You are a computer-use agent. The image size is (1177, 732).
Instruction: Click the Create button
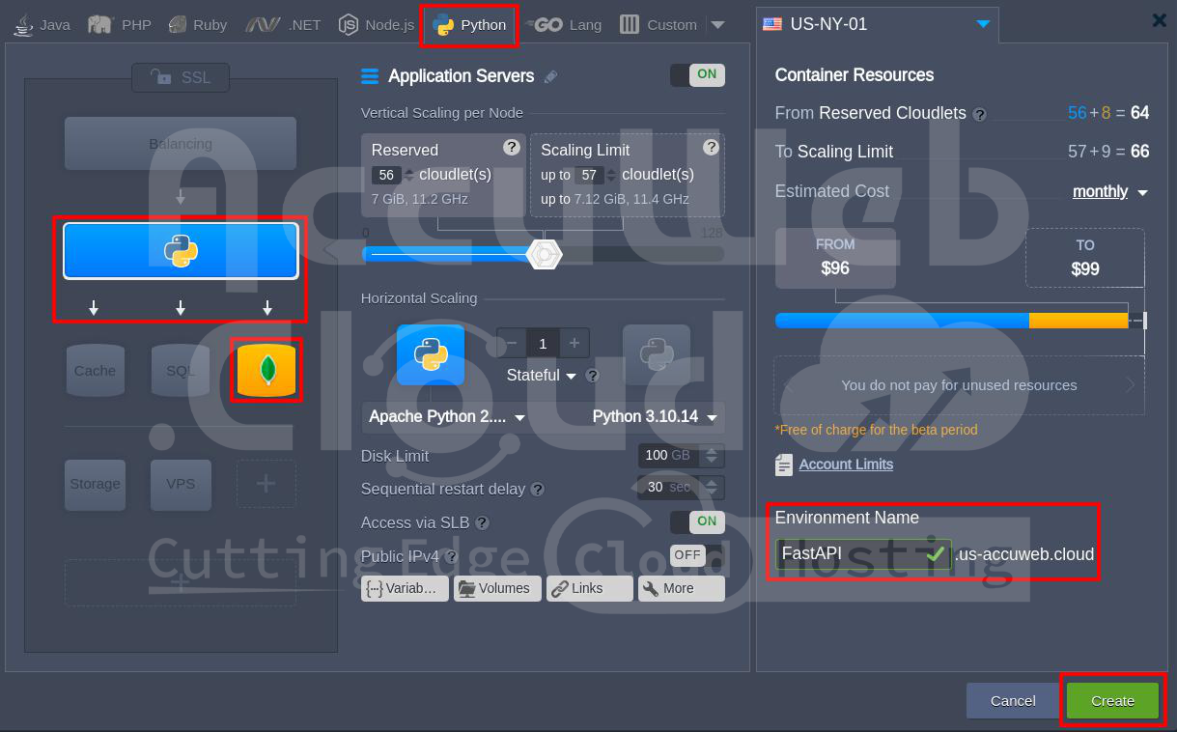pos(1111,700)
